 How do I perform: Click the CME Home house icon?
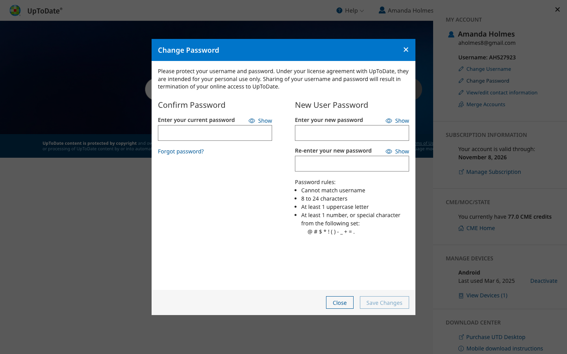pyautogui.click(x=461, y=228)
